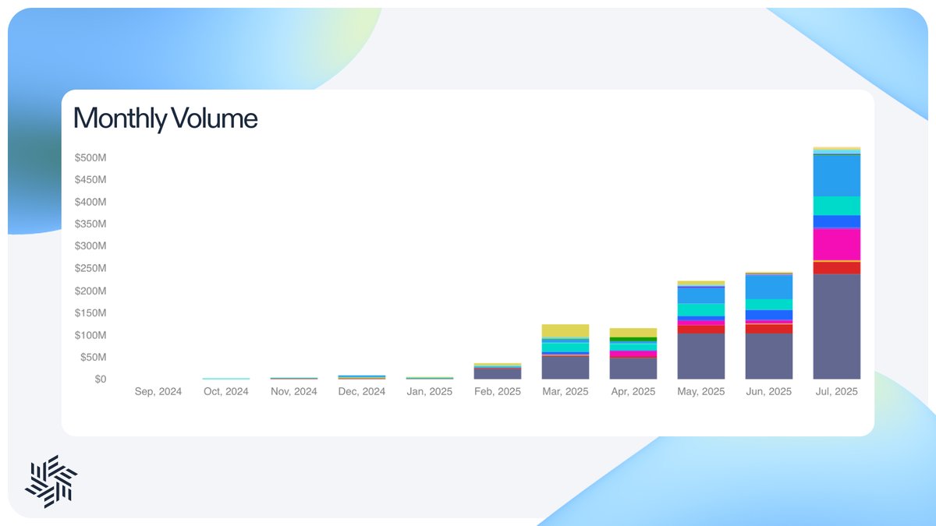The height and width of the screenshot is (526, 936).
Task: Click the Sep, 2024 axis label
Action: (158, 391)
